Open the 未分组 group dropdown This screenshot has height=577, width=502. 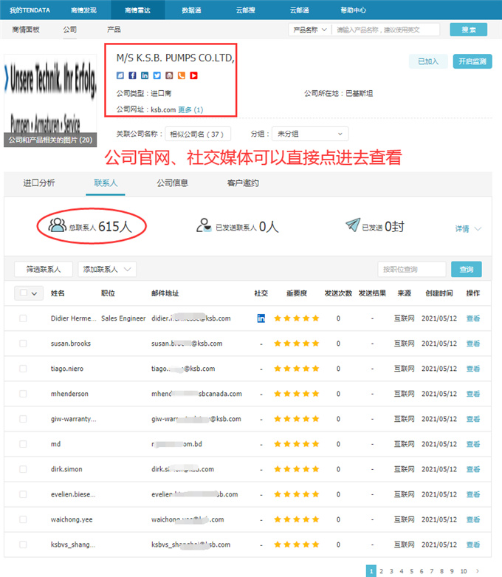point(310,134)
